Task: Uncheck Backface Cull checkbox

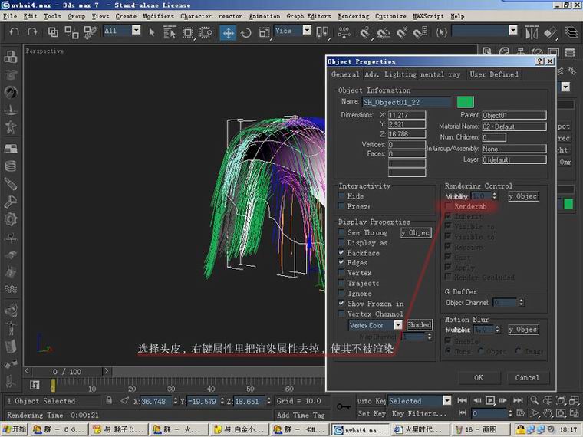Action: coord(341,252)
